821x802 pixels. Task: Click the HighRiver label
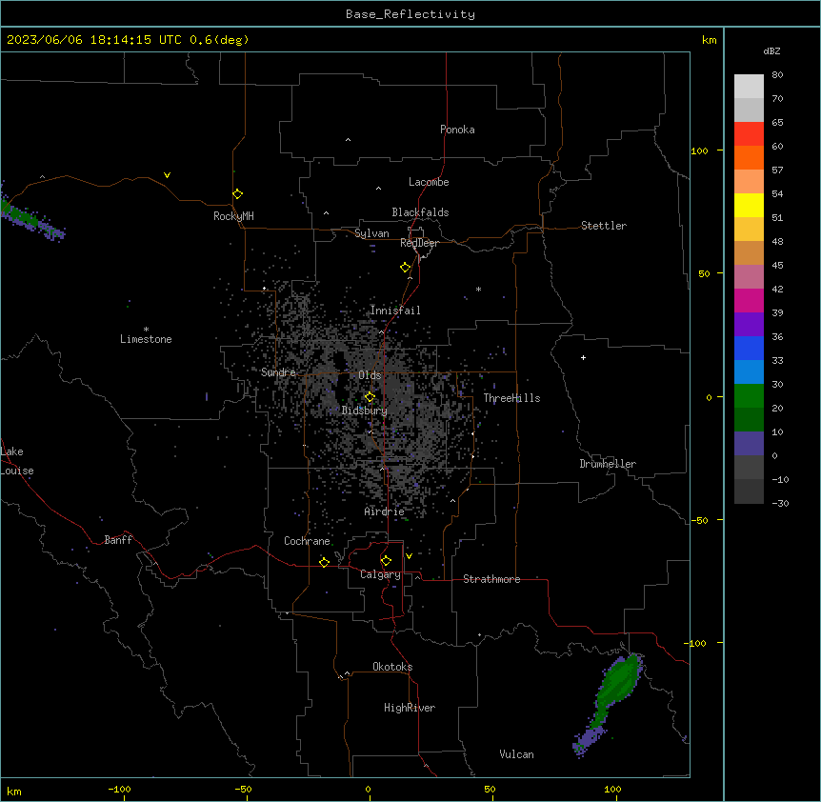[x=410, y=708]
